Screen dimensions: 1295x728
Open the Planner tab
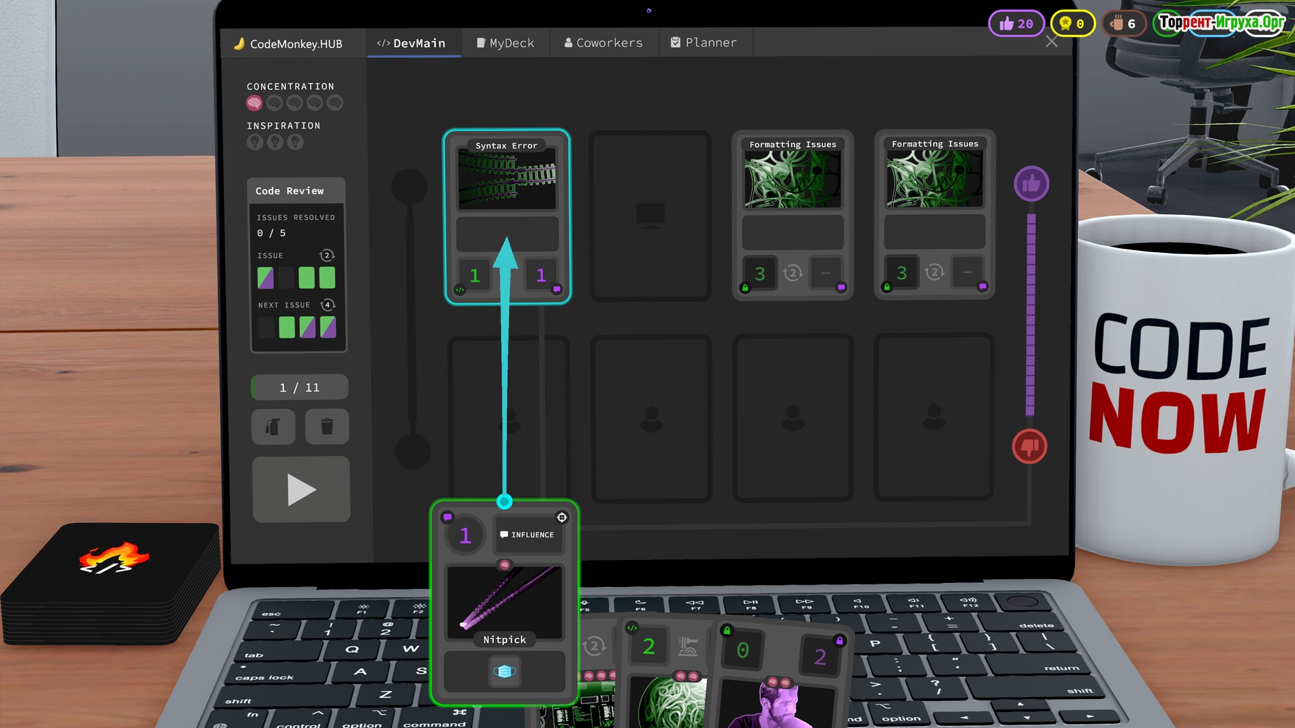(703, 43)
